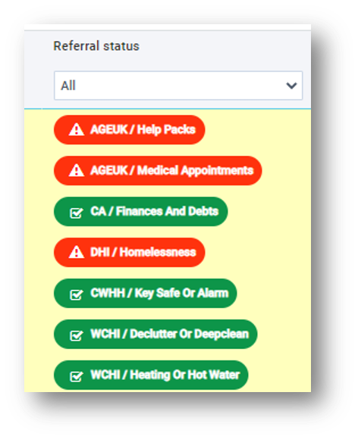Click the checkmark icon on WCHI / Heating Or Hot Water
This screenshot has width=358, height=439.
point(76,376)
